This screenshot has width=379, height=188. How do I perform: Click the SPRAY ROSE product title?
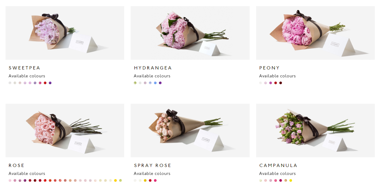pyautogui.click(x=152, y=165)
